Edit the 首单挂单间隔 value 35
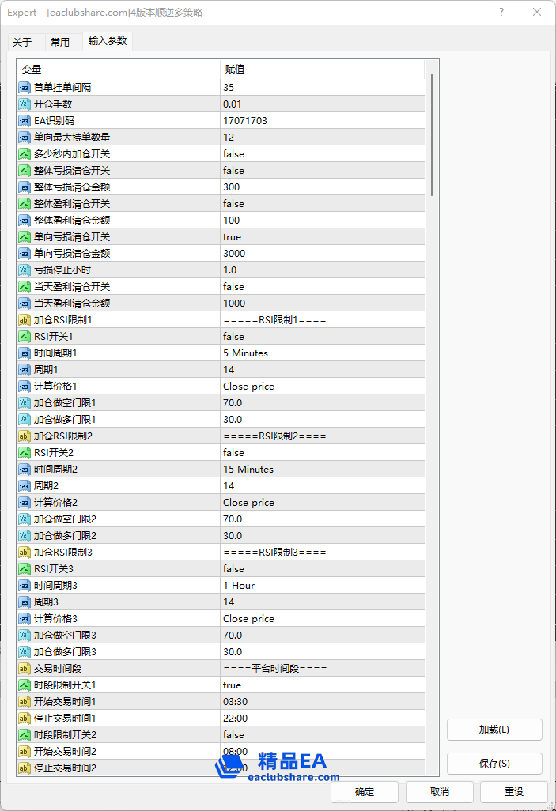Image resolution: width=556 pixels, height=811 pixels. tap(322, 88)
